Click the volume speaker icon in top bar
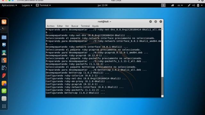 click(193, 5)
